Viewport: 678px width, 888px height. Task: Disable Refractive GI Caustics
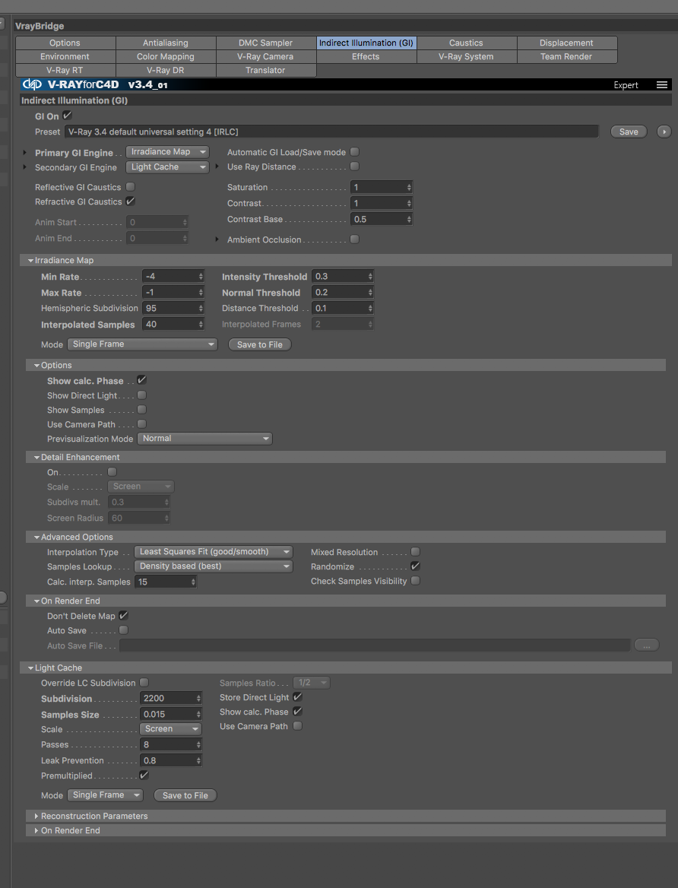point(130,201)
